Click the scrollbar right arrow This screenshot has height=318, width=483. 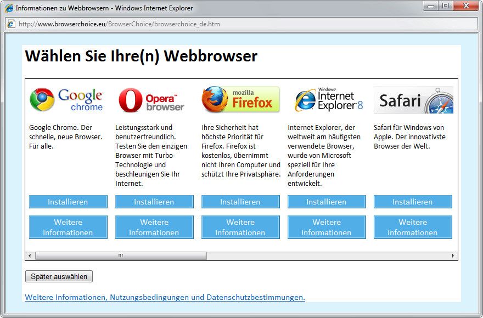[x=453, y=255]
